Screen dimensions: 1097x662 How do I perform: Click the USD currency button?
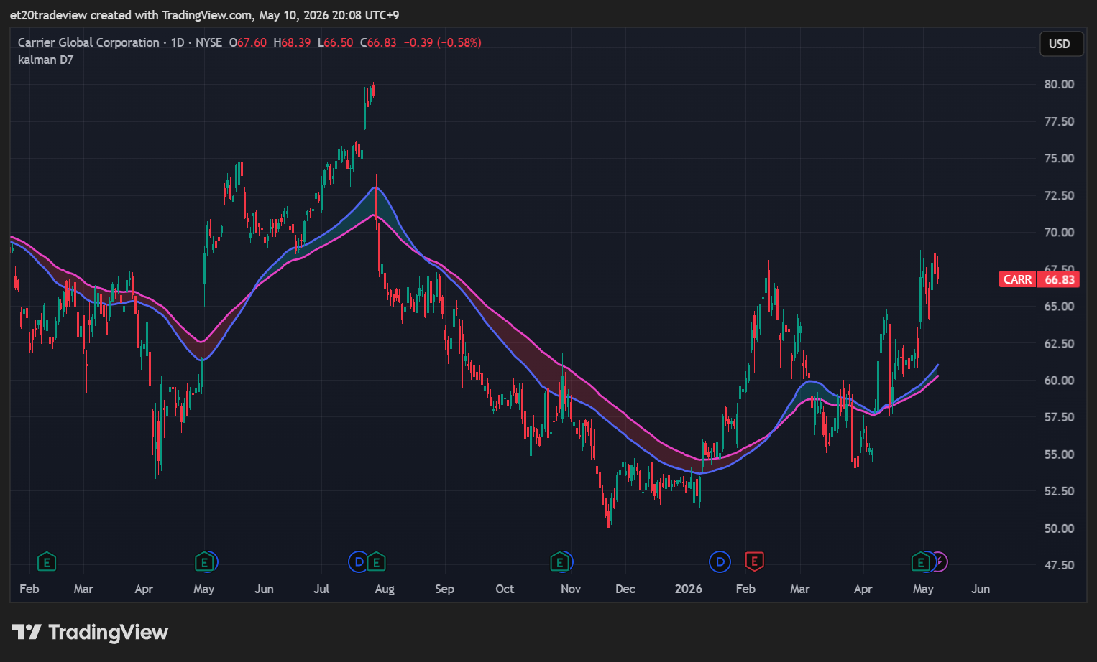[x=1060, y=44]
